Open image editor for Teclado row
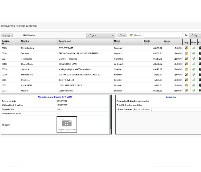 186,53
